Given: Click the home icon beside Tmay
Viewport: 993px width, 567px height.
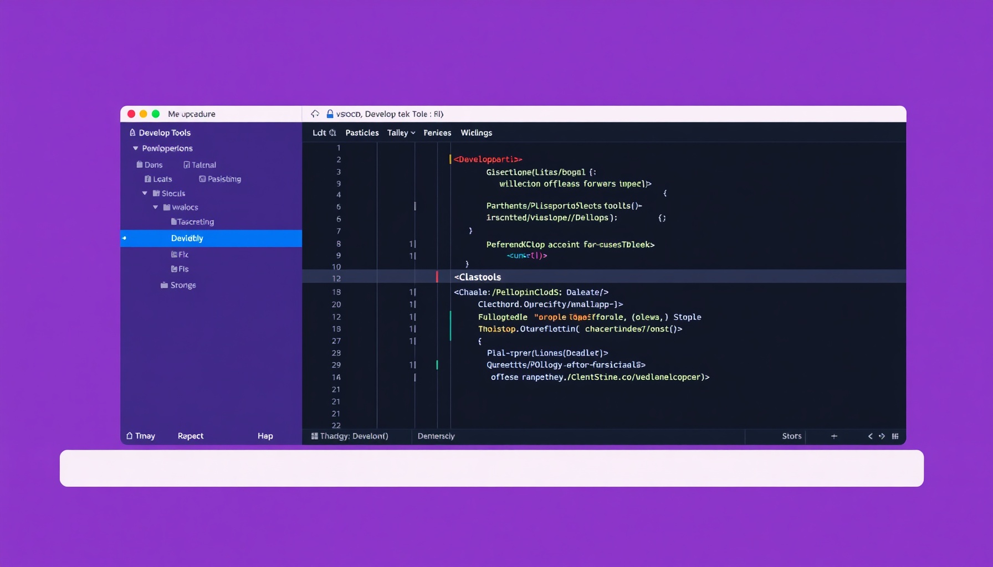Looking at the screenshot, I should [x=130, y=436].
